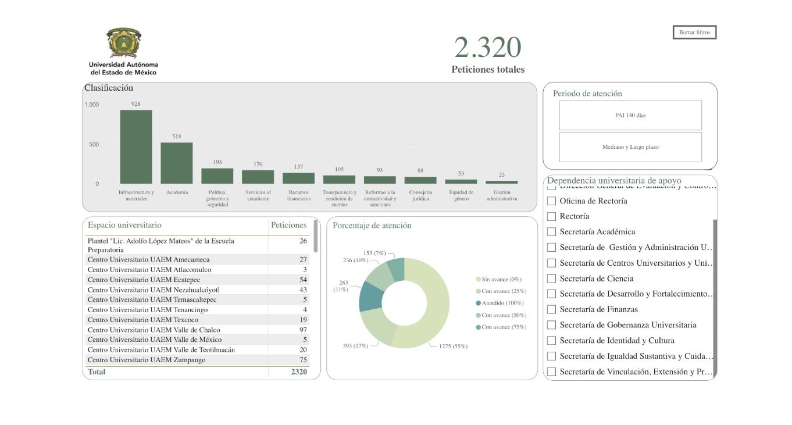Select the Infraestructura y materiales bar

[x=136, y=147]
